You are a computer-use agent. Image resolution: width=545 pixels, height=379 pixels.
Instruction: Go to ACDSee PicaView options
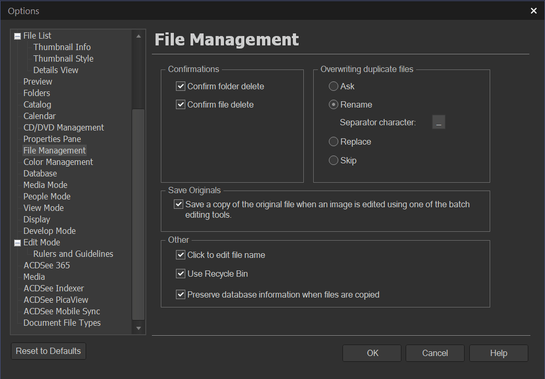tap(56, 300)
